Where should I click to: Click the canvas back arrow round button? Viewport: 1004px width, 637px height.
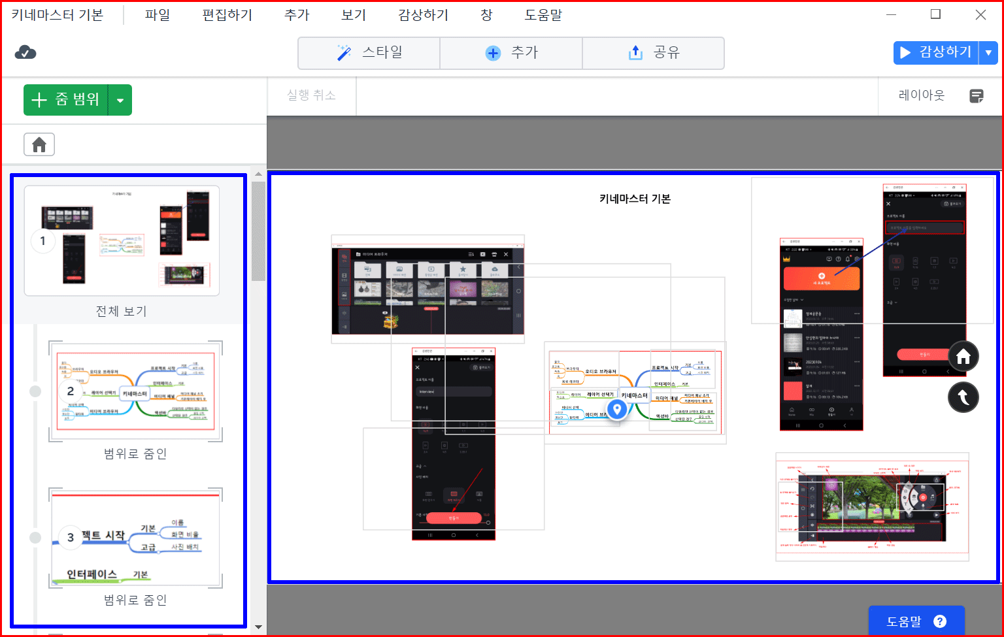(963, 397)
